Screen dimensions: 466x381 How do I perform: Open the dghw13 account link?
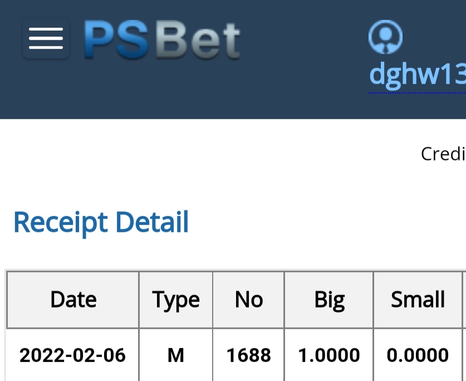pyautogui.click(x=418, y=74)
